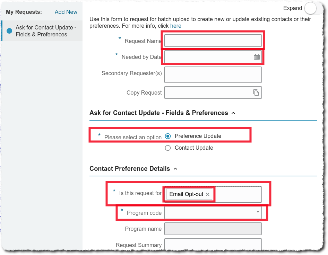The height and width of the screenshot is (255, 328).
Task: Remove the Email Opt-out tag
Action: coord(207,194)
